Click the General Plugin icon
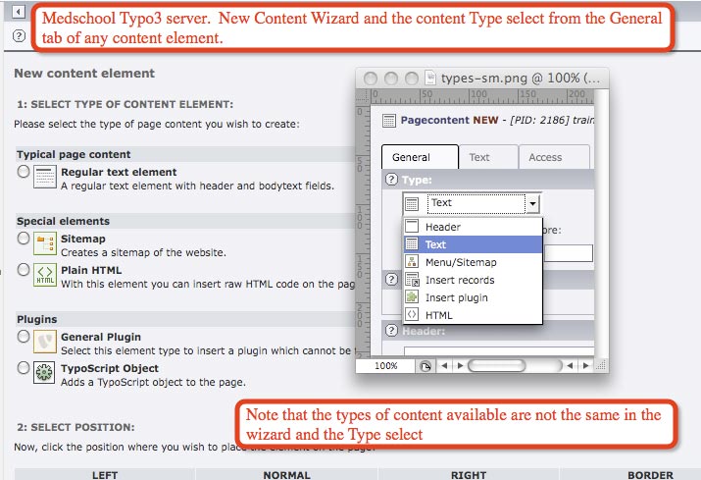The height and width of the screenshot is (480, 701). pyautogui.click(x=45, y=342)
